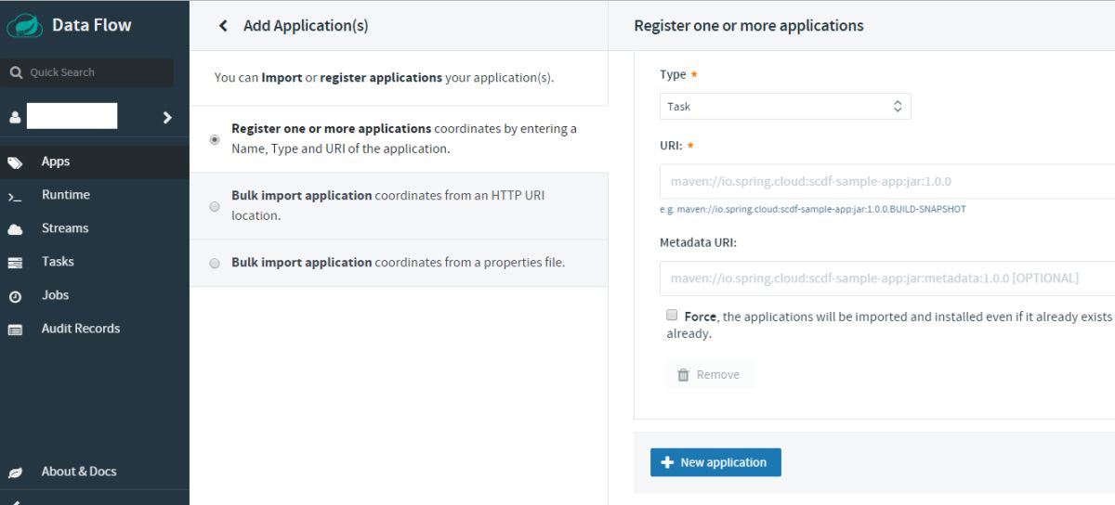
Task: Open the Jobs menu item
Action: coord(56,295)
